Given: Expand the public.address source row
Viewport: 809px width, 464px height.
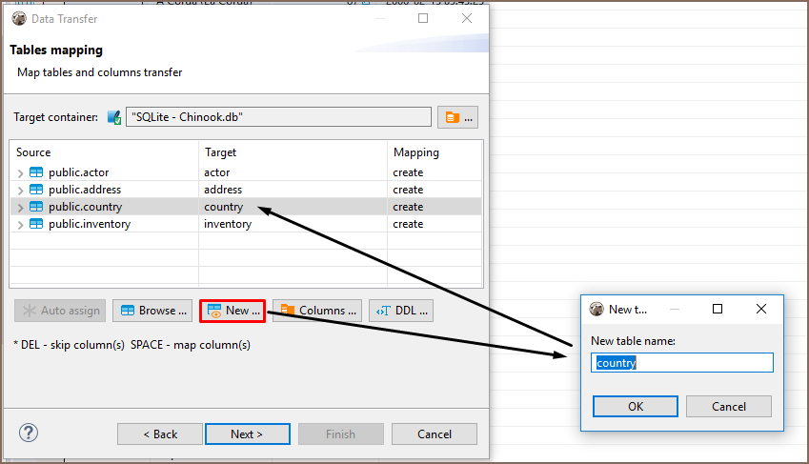Looking at the screenshot, I should point(21,190).
